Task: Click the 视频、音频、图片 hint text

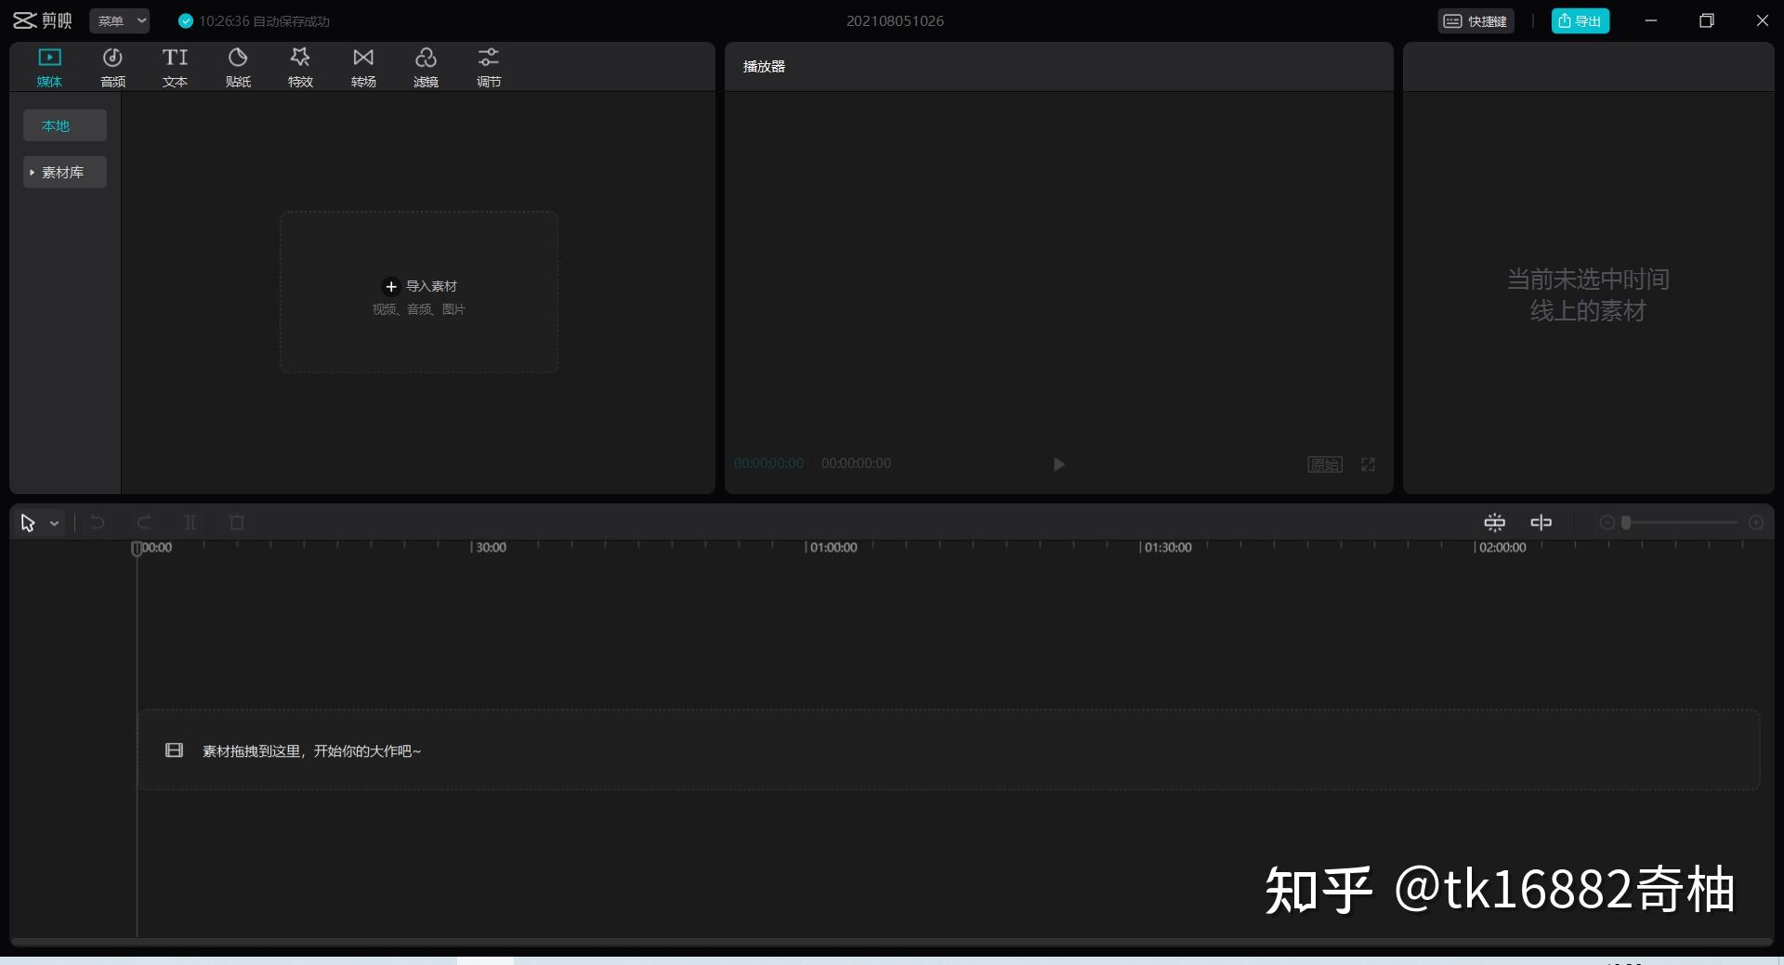Action: 419,309
